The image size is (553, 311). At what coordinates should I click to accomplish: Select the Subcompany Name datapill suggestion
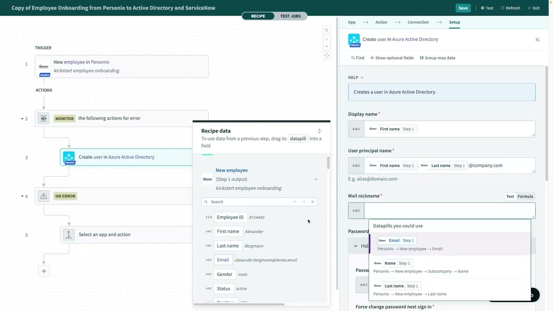(x=449, y=267)
